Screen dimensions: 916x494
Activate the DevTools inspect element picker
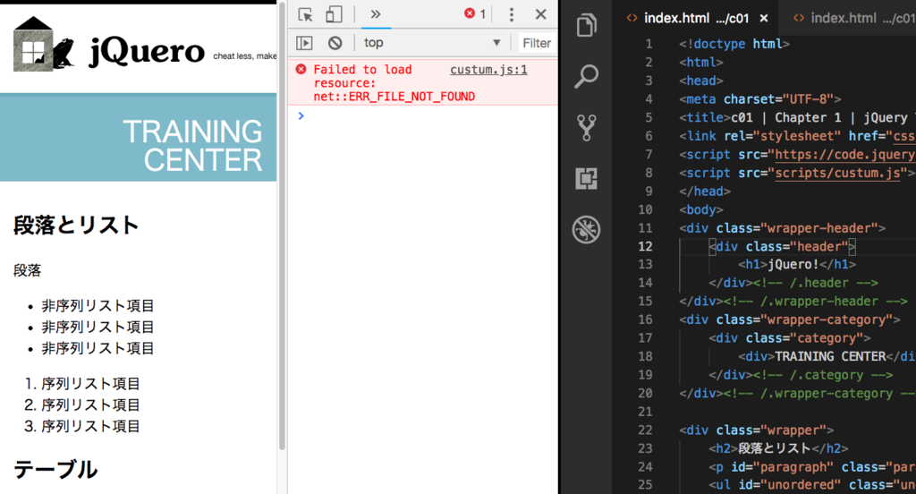pyautogui.click(x=305, y=14)
